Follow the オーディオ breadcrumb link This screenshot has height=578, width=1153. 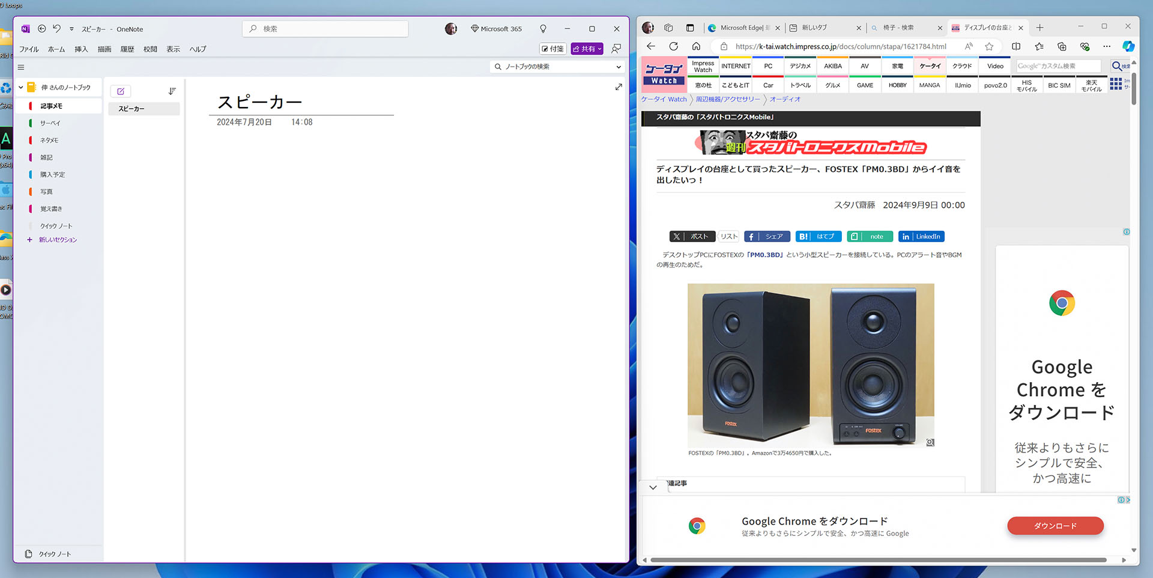point(785,99)
